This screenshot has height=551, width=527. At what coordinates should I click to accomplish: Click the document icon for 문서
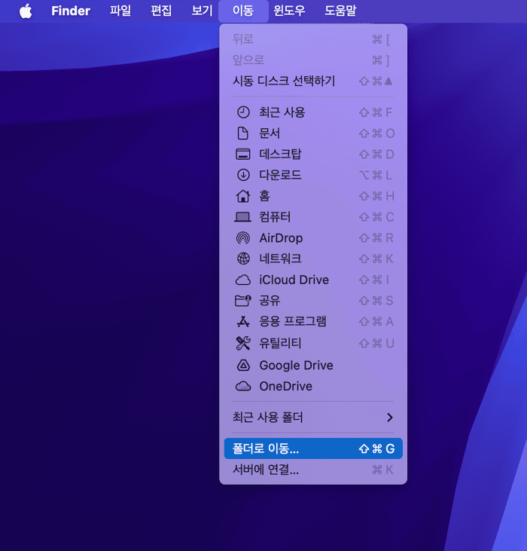point(243,133)
